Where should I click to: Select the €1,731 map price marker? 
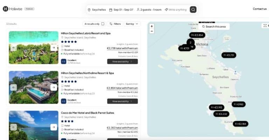tap(229, 55)
